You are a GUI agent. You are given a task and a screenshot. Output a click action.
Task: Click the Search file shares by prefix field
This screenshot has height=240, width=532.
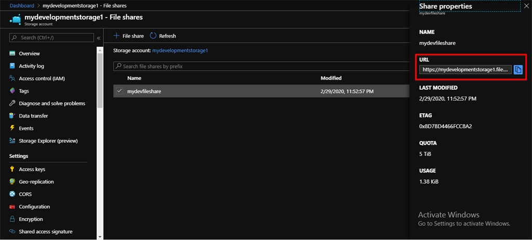click(261, 66)
